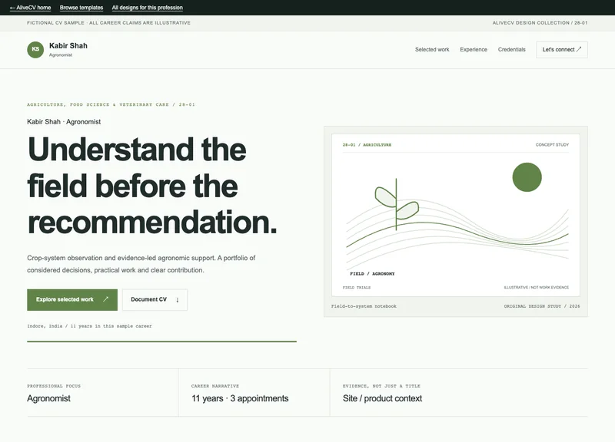Click the arrow icon in Let's connect
This screenshot has width=615, height=442.
[579, 49]
